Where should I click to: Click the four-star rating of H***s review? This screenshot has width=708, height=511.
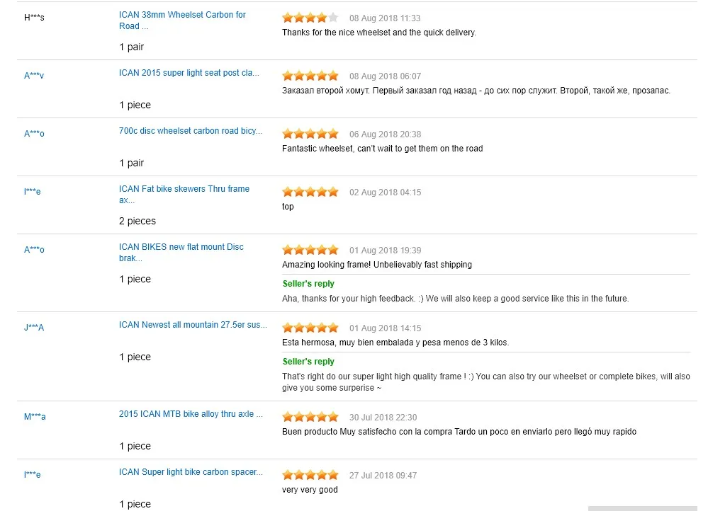pyautogui.click(x=310, y=18)
